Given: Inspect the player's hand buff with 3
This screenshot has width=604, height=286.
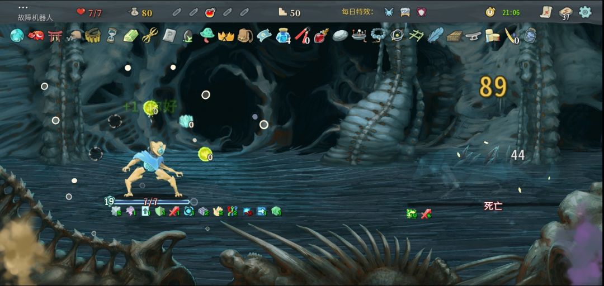Looking at the screenshot, I should [x=218, y=211].
